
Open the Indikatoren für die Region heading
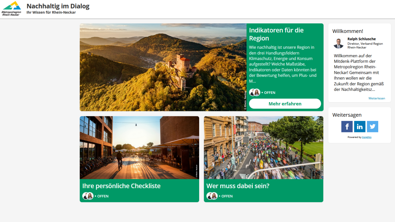(x=276, y=34)
